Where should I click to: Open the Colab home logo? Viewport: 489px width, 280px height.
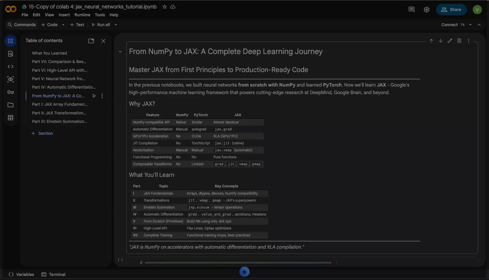[11, 9]
